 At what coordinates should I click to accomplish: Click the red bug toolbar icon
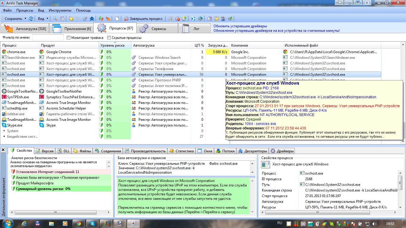[178, 19]
